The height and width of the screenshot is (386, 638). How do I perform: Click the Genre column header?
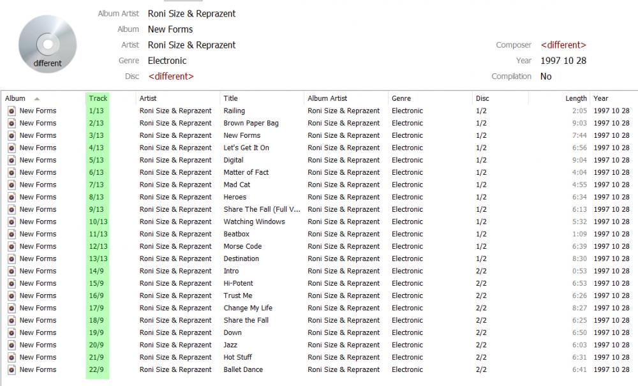[401, 98]
